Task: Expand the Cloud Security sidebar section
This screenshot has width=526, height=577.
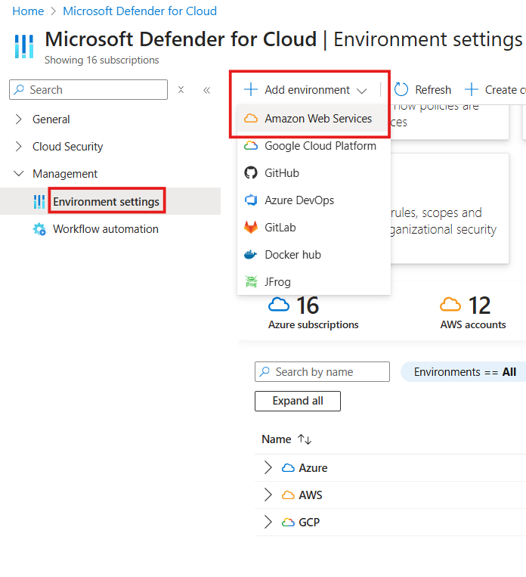Action: coord(18,147)
